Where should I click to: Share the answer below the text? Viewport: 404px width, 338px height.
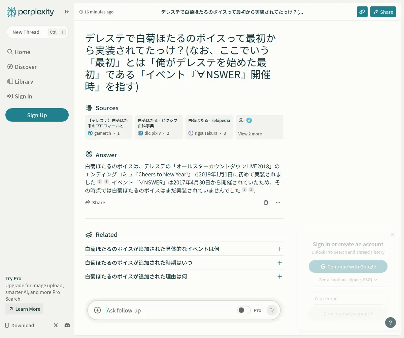tap(95, 202)
